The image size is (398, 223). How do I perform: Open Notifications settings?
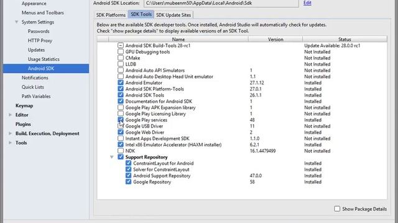tap(35, 77)
